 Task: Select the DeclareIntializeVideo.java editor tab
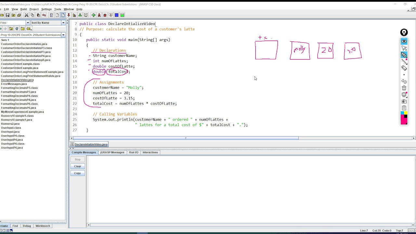pyautogui.click(x=89, y=144)
